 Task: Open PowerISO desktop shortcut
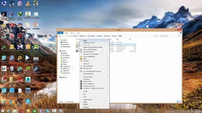[x=12, y=48]
